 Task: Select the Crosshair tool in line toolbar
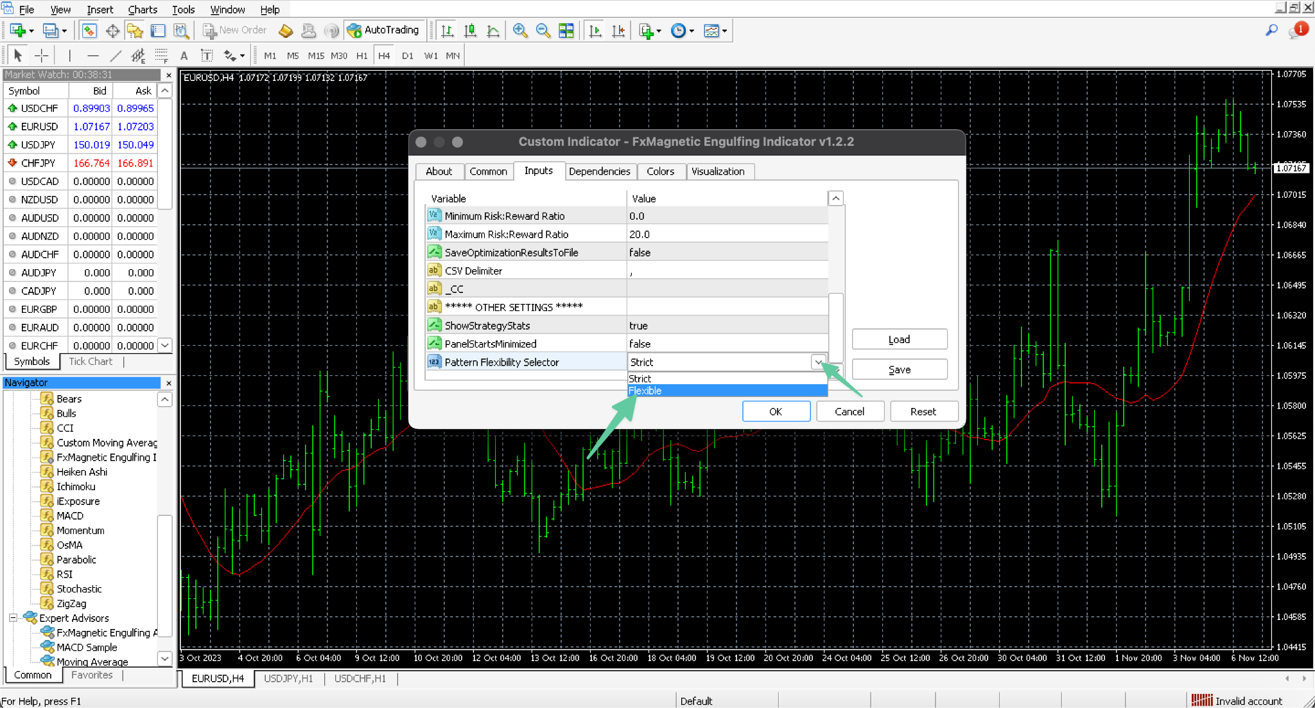coord(41,56)
